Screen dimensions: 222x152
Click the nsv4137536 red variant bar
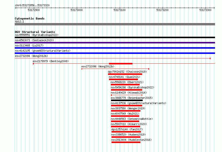coord(126,106)
